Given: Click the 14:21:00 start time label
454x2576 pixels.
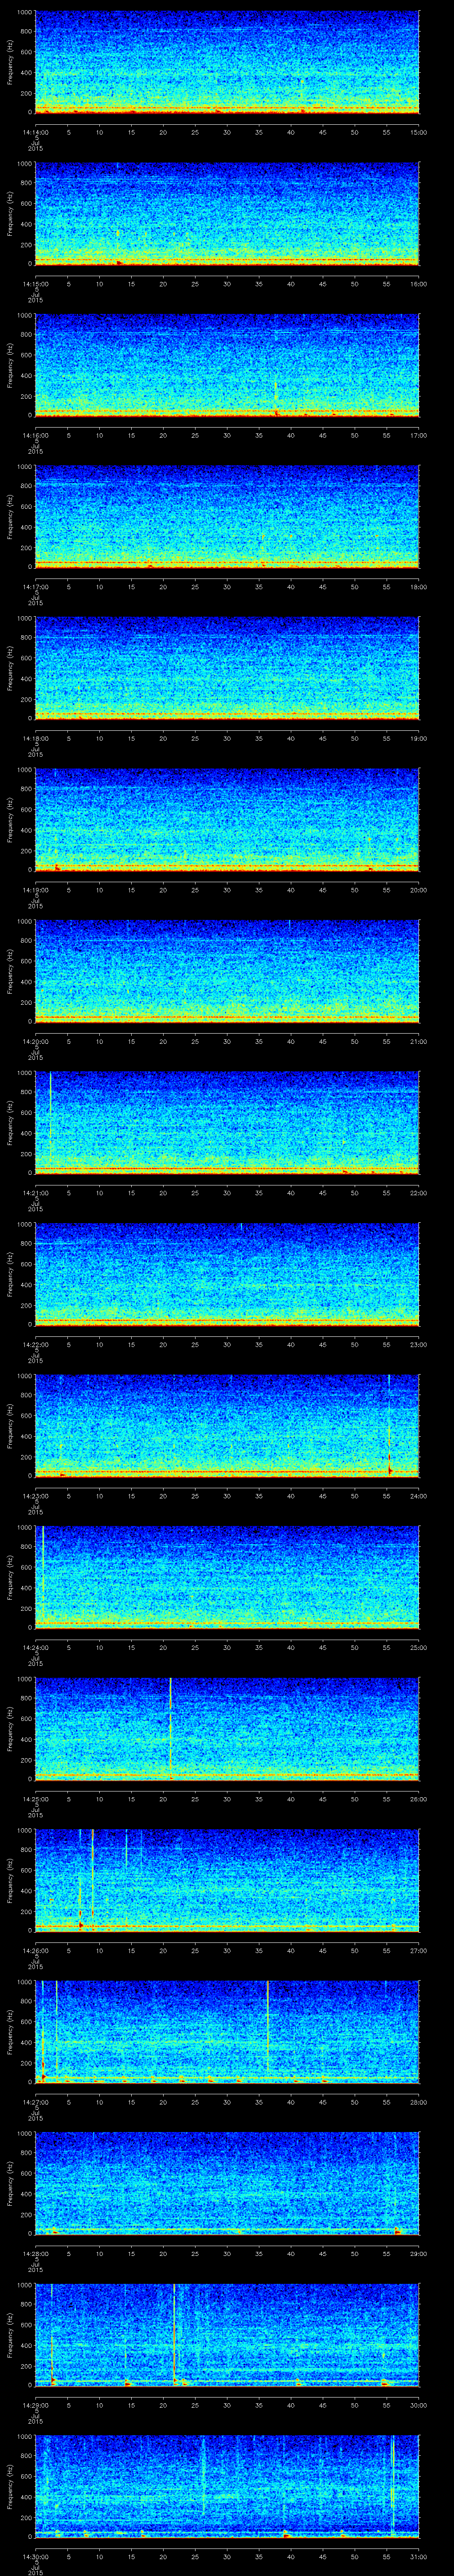Looking at the screenshot, I should (36, 1192).
